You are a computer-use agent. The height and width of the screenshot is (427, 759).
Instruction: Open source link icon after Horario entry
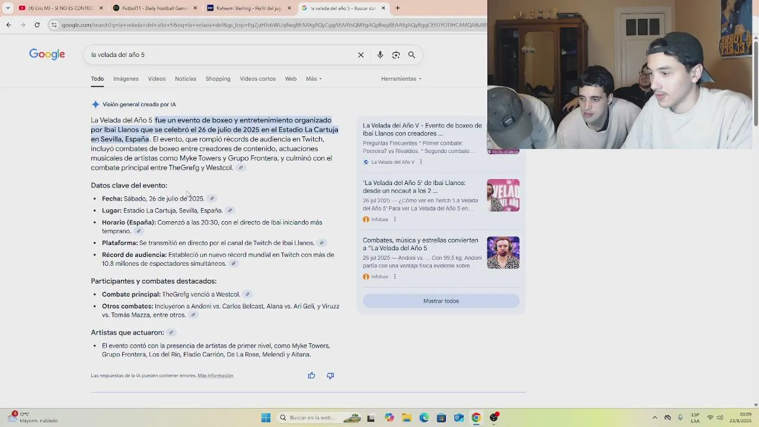pos(139,231)
